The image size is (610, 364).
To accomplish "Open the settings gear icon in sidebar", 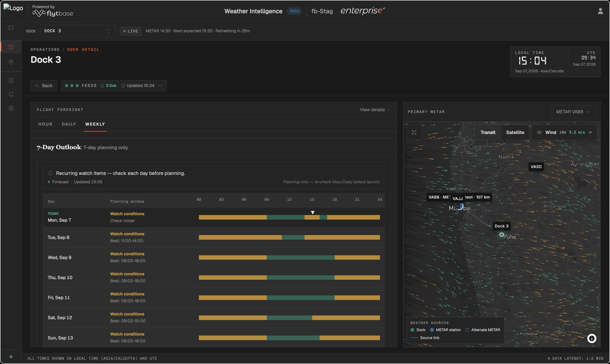I will coord(11,108).
